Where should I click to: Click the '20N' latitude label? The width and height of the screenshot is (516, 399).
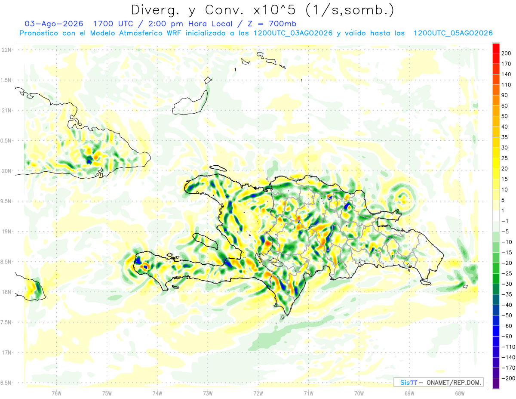click(x=6, y=171)
